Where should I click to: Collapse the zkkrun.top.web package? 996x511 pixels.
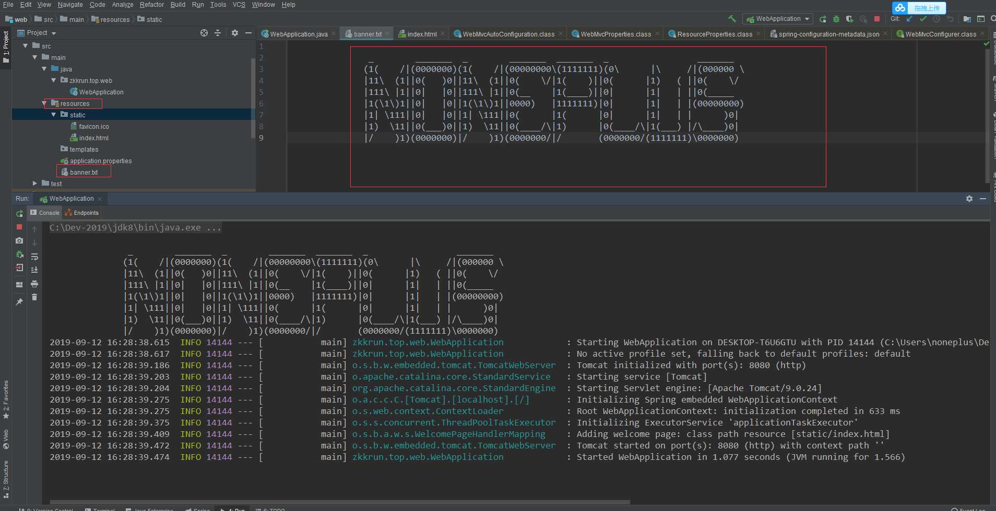click(x=53, y=80)
